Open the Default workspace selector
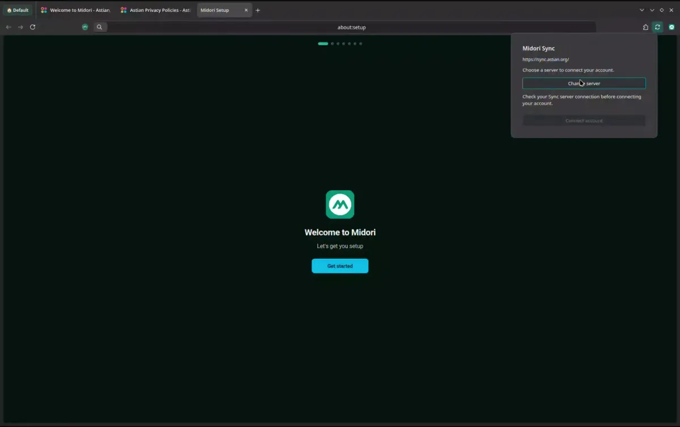This screenshot has width=680, height=427. pyautogui.click(x=18, y=10)
